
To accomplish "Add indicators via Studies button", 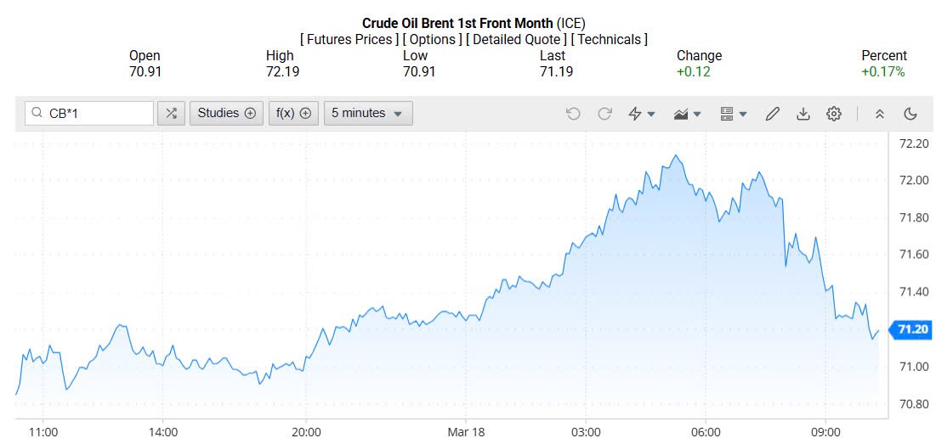I will click(x=226, y=113).
